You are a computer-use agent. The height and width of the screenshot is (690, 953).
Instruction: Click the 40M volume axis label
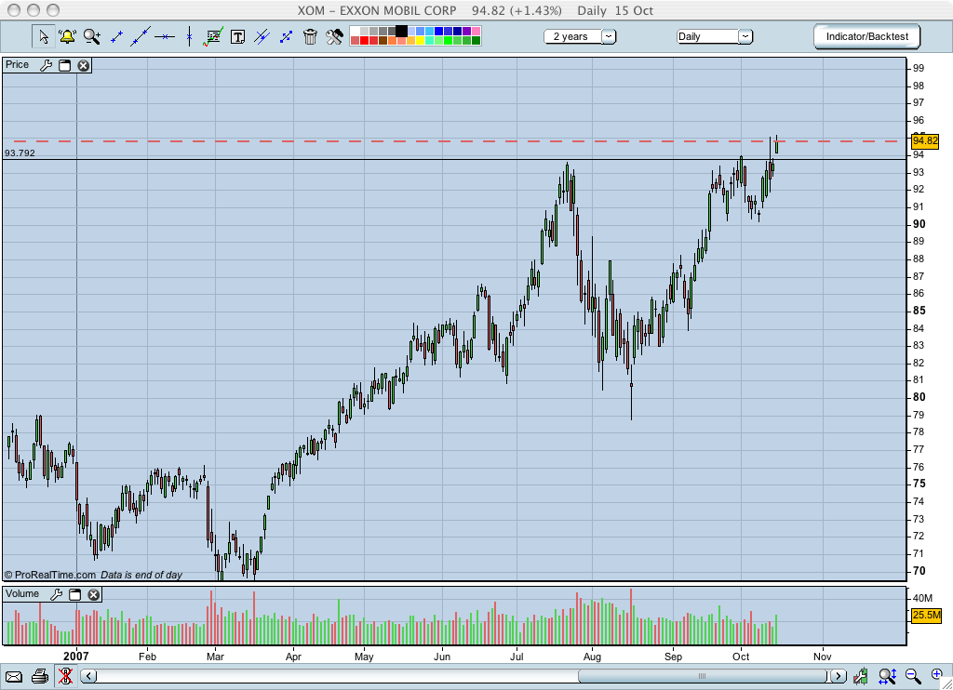pos(922,598)
